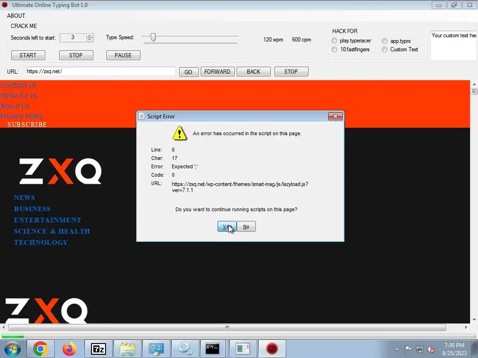Open the TECHNOLOGY menu item
Image resolution: width=478 pixels, height=358 pixels.
point(41,242)
